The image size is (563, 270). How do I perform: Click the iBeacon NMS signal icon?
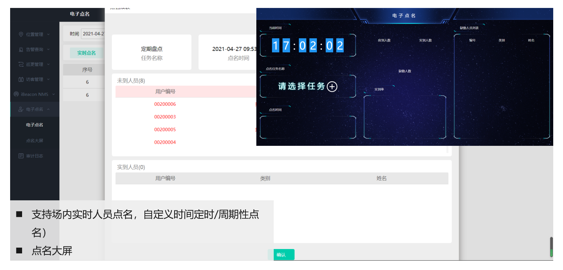click(x=16, y=94)
